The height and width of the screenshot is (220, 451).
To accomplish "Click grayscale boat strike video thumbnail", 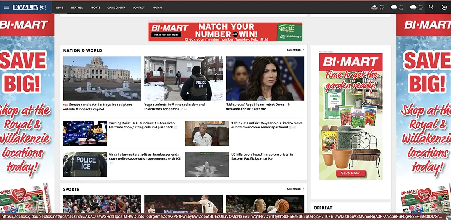I will tap(207, 165).
